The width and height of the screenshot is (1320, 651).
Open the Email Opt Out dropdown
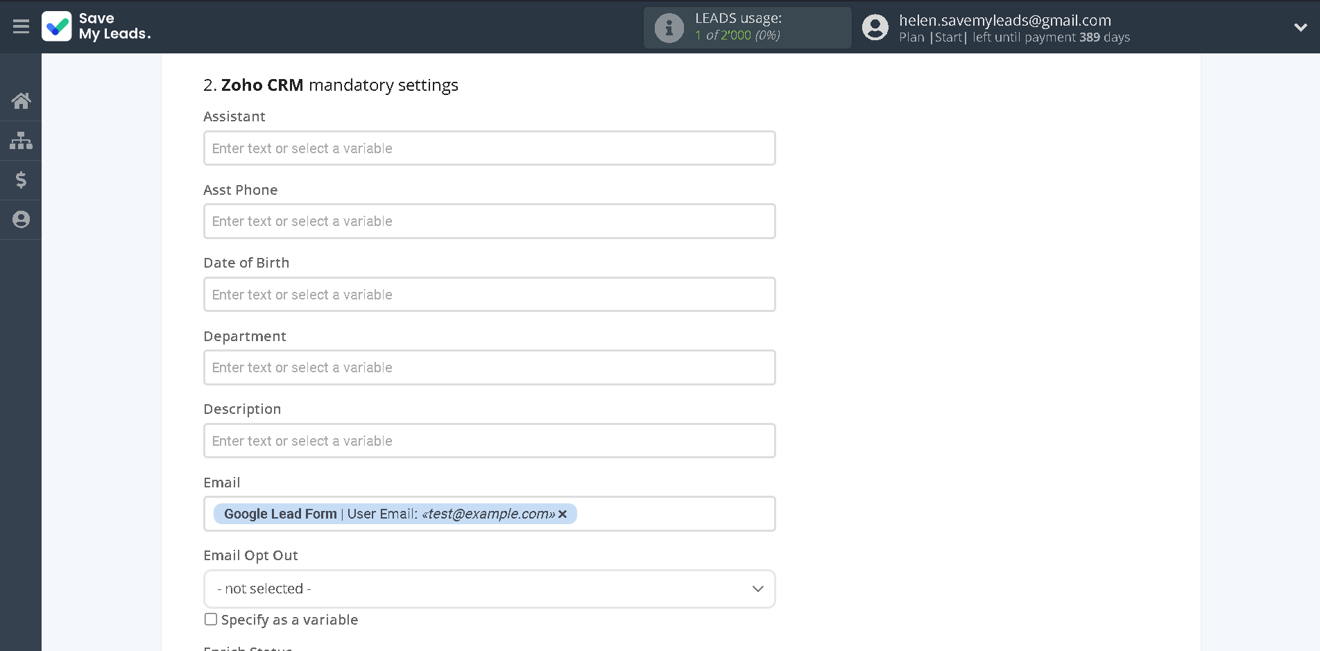pos(489,589)
